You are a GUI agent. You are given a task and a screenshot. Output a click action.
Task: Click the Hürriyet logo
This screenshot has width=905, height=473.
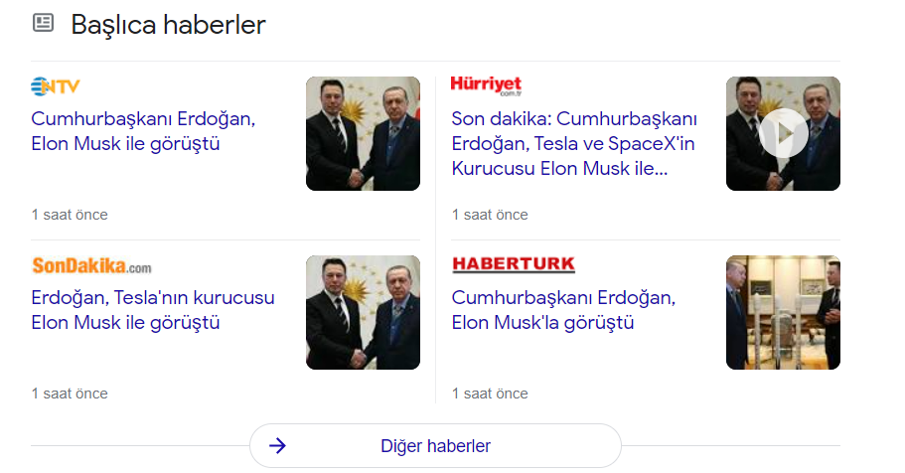pos(486,85)
